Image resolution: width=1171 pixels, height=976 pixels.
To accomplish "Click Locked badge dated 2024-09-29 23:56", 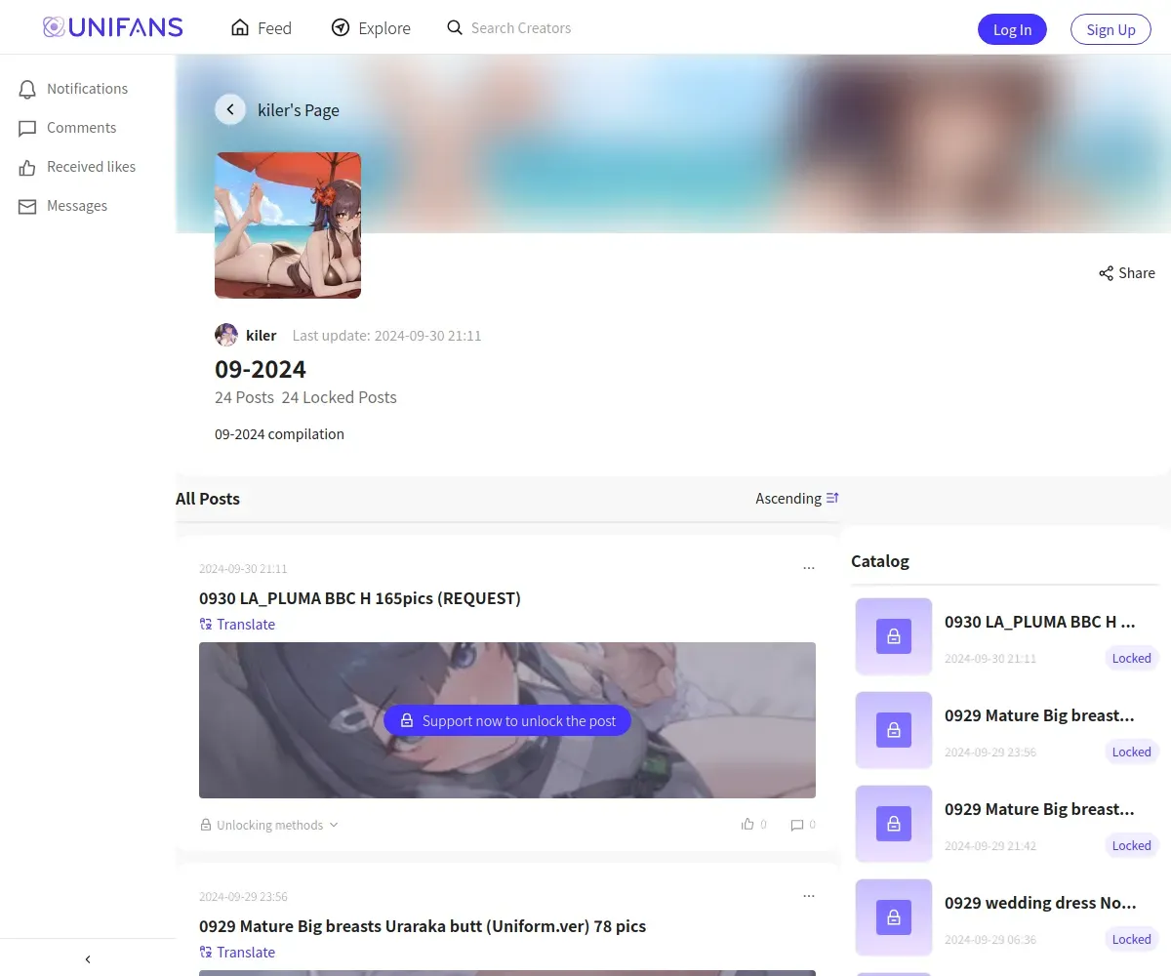I will (x=1131, y=752).
